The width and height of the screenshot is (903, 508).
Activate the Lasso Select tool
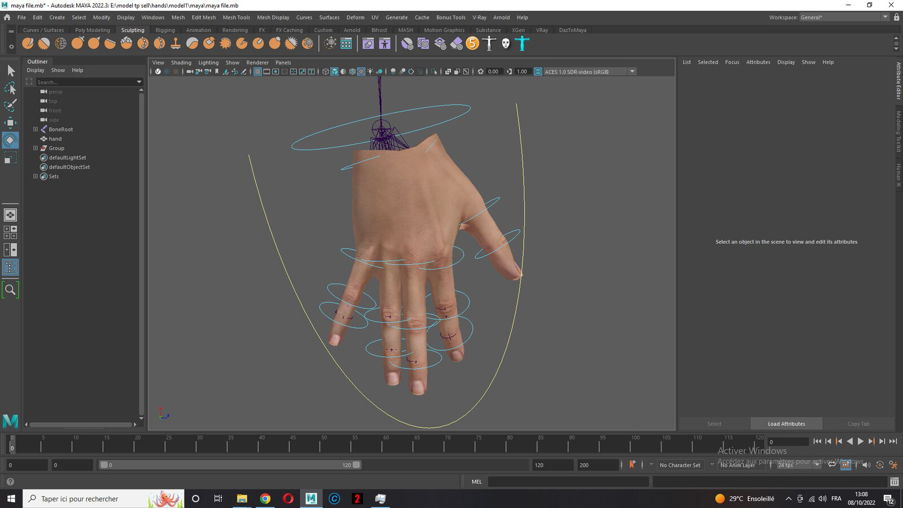tap(10, 87)
